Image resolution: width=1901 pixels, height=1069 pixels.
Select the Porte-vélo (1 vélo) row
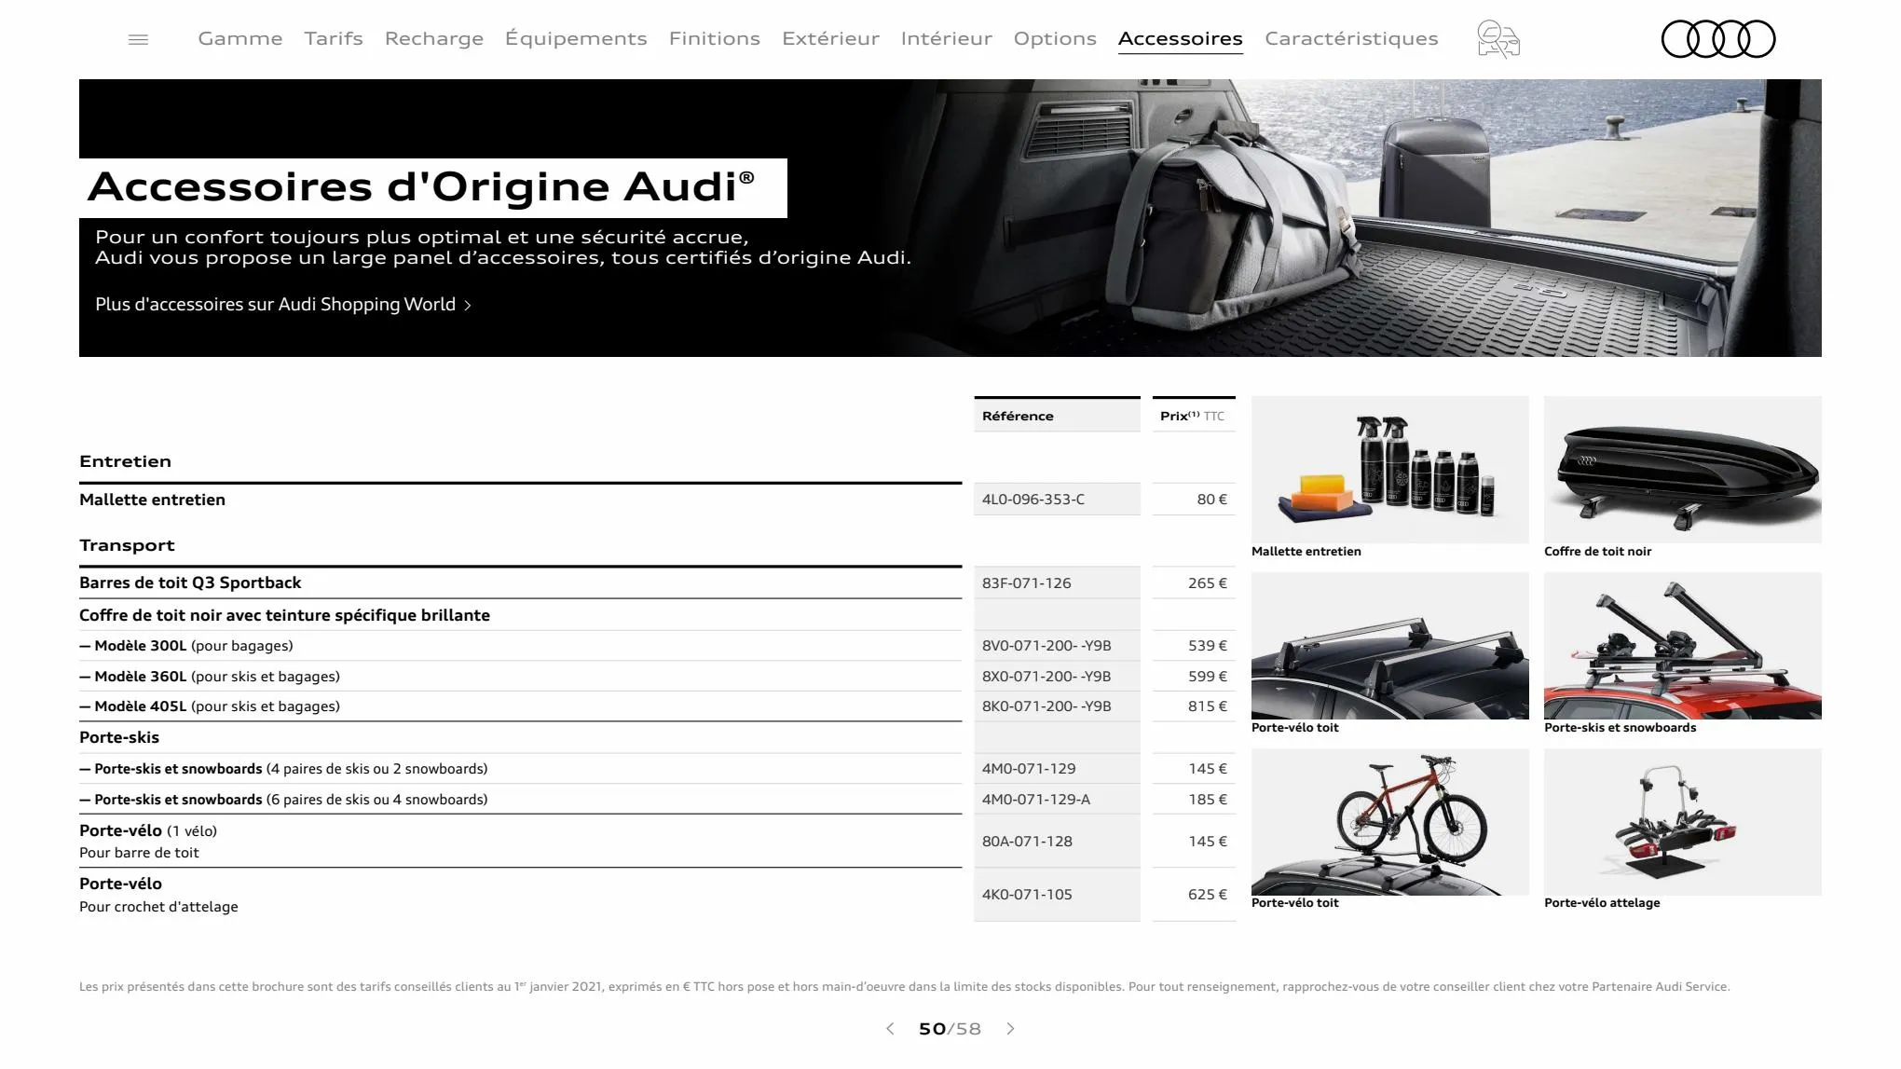pos(520,841)
